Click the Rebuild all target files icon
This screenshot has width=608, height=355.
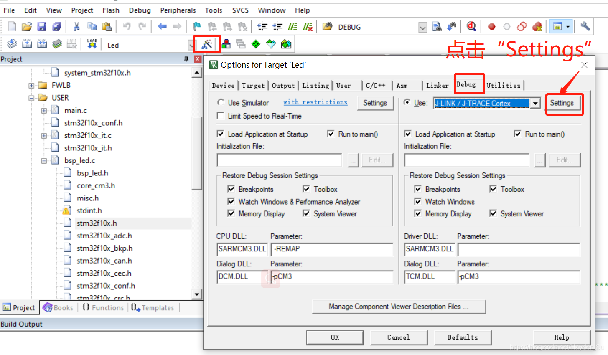(42, 44)
